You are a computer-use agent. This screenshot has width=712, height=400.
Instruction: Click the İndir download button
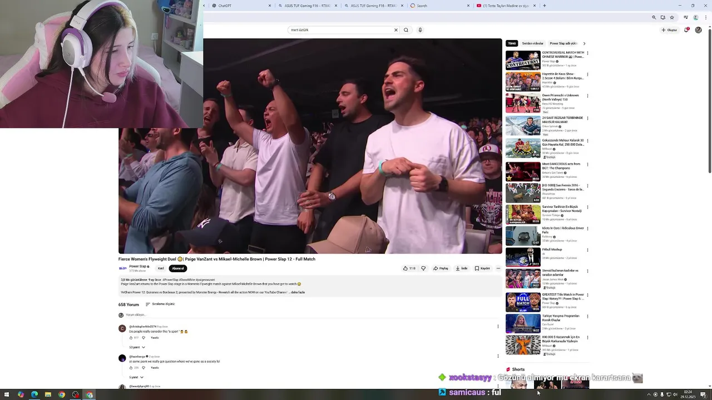(462, 268)
